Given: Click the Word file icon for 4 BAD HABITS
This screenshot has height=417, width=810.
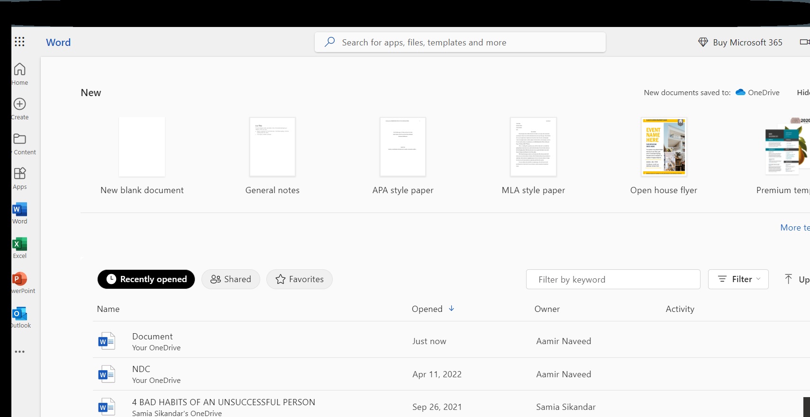Looking at the screenshot, I should coord(107,407).
